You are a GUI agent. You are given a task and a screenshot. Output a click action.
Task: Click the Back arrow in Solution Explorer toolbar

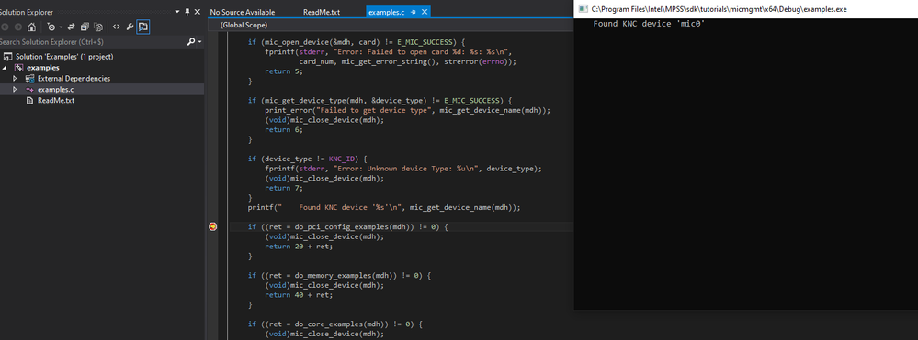point(6,27)
